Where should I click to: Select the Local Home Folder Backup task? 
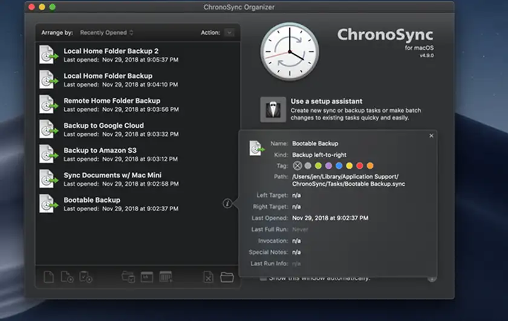click(x=138, y=80)
